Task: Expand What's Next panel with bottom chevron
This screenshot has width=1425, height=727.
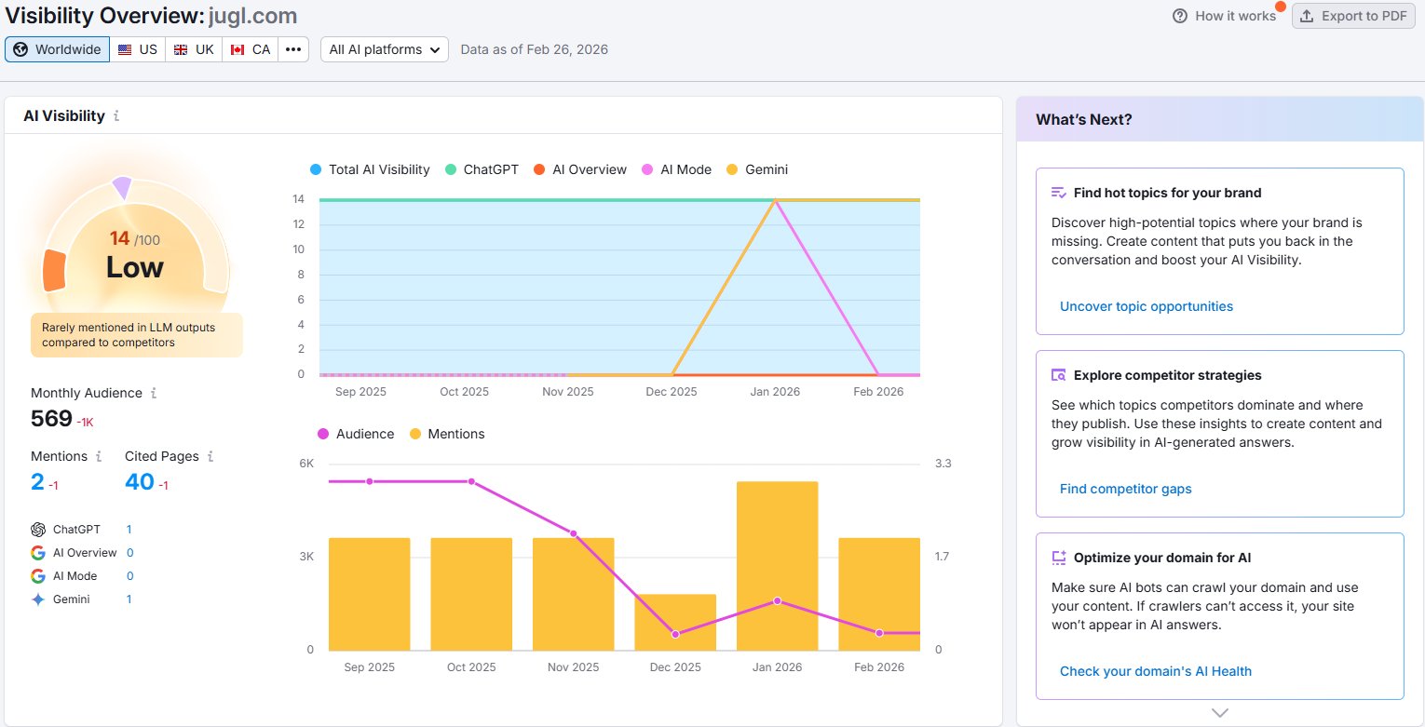Action: point(1220,713)
